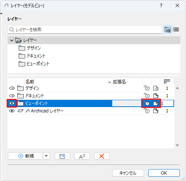Click 新規 button
The image size is (186, 181).
tap(26, 156)
